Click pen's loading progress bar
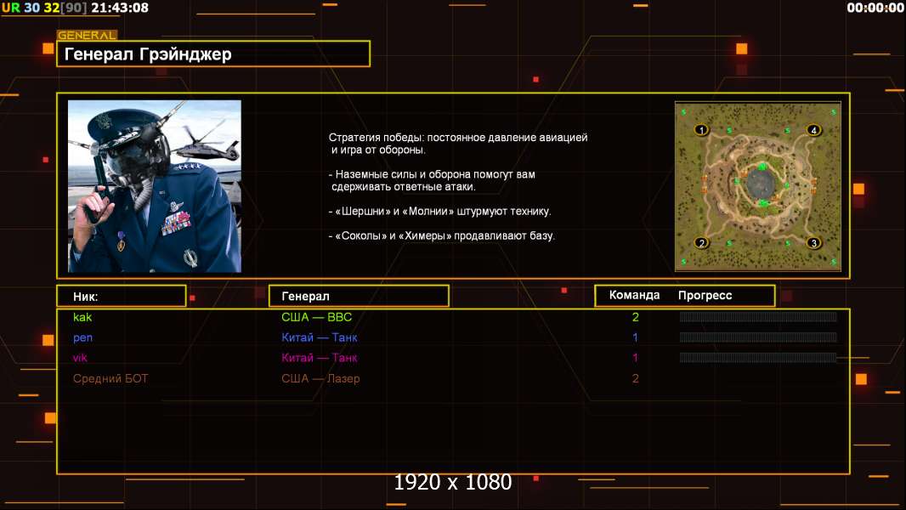This screenshot has height=510, width=906. click(x=758, y=337)
